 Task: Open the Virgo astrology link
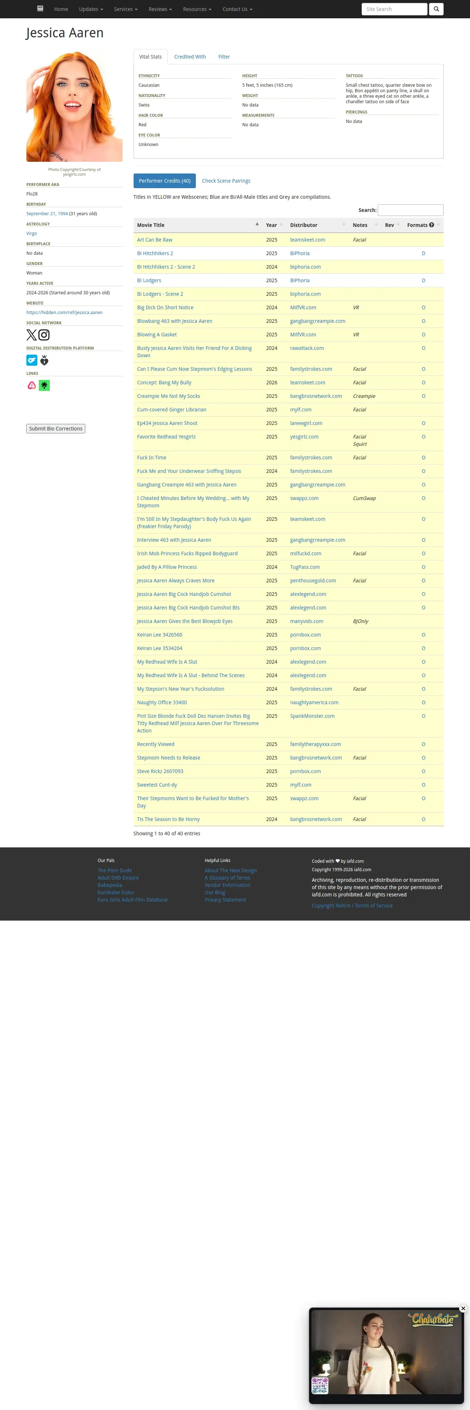point(32,234)
